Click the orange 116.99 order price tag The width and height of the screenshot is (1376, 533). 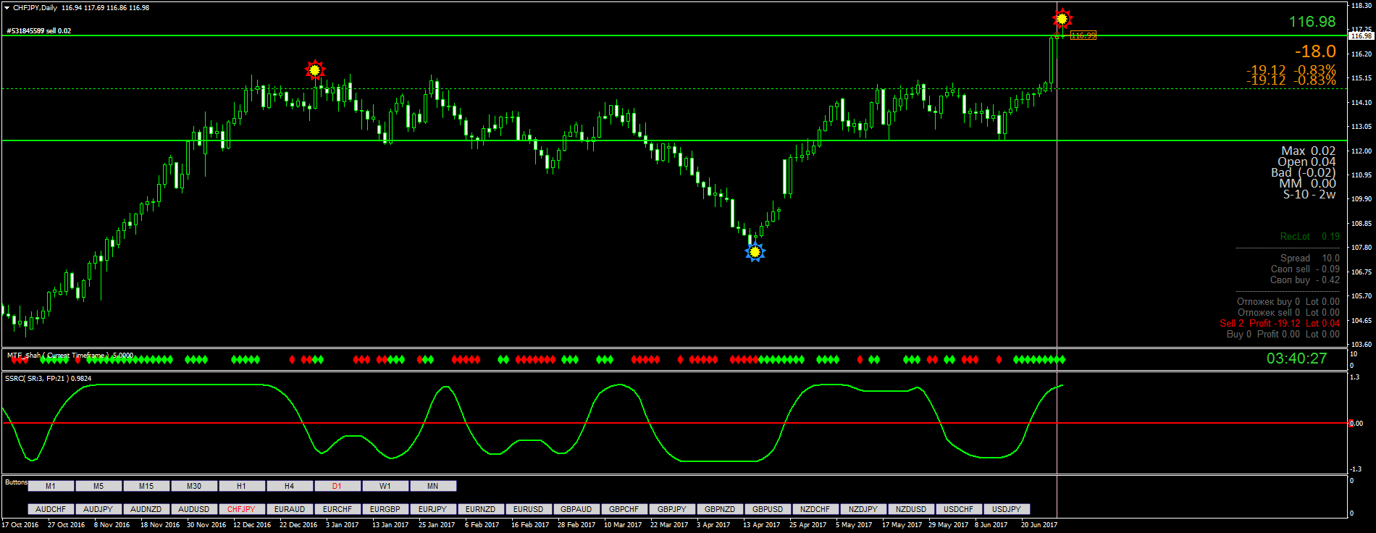coord(1083,35)
